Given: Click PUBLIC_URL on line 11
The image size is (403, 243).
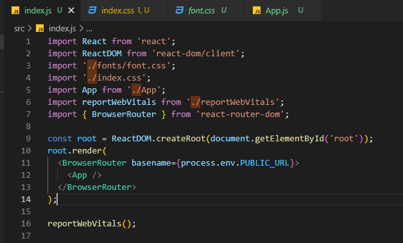Looking at the screenshot, I should [x=264, y=163].
